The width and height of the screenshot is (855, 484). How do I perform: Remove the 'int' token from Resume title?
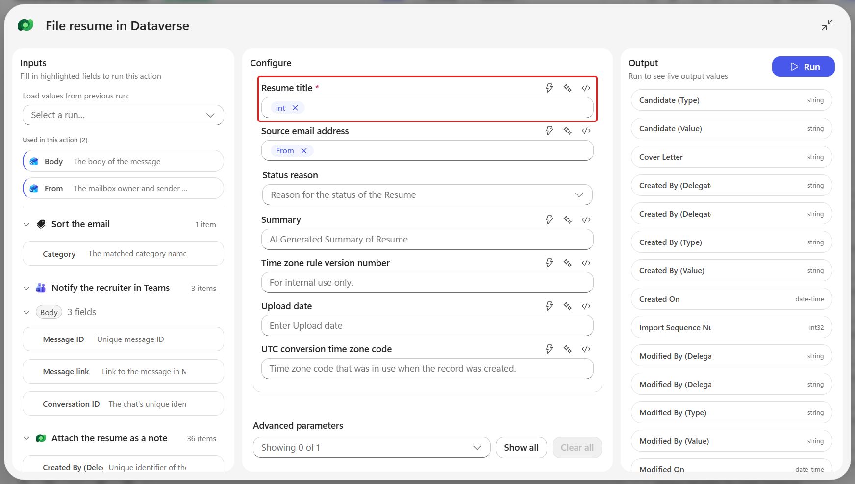click(x=295, y=108)
